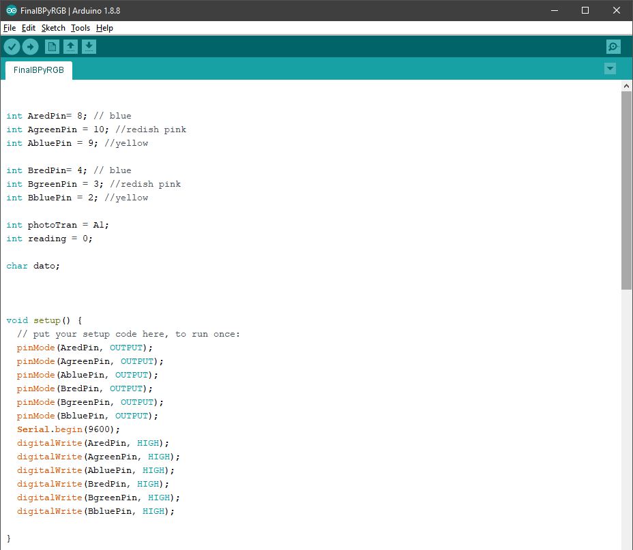The width and height of the screenshot is (633, 550).
Task: Click 'digitalWrite(AbluePin, HIGH);' line
Action: point(95,470)
